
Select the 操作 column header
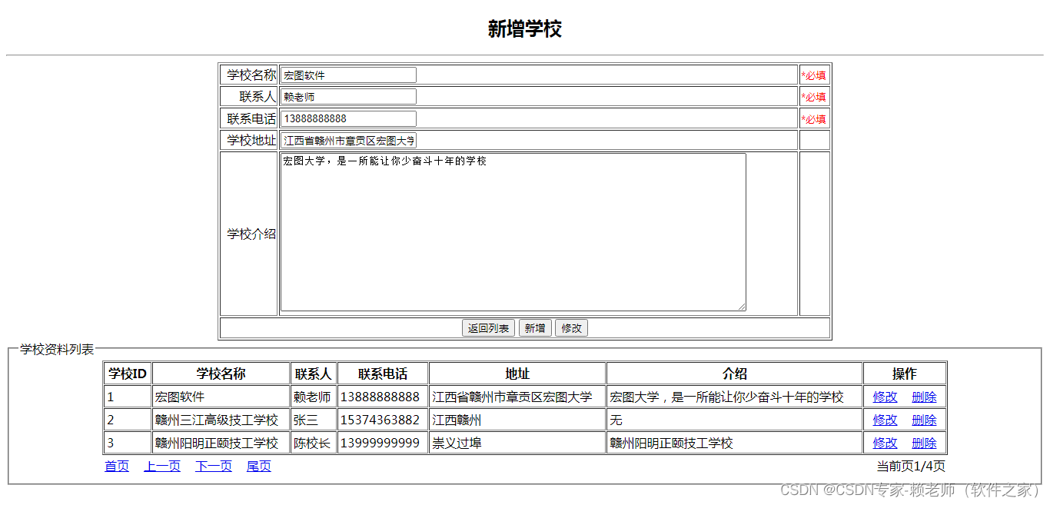tap(905, 374)
